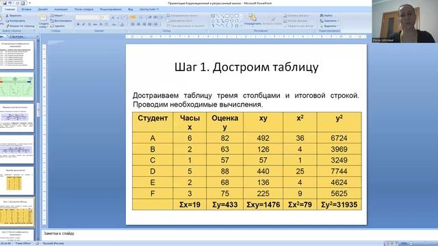Viewport: 438px width, 246px height.
Task: Click Формат по образцу painter
Action: click(x=21, y=26)
